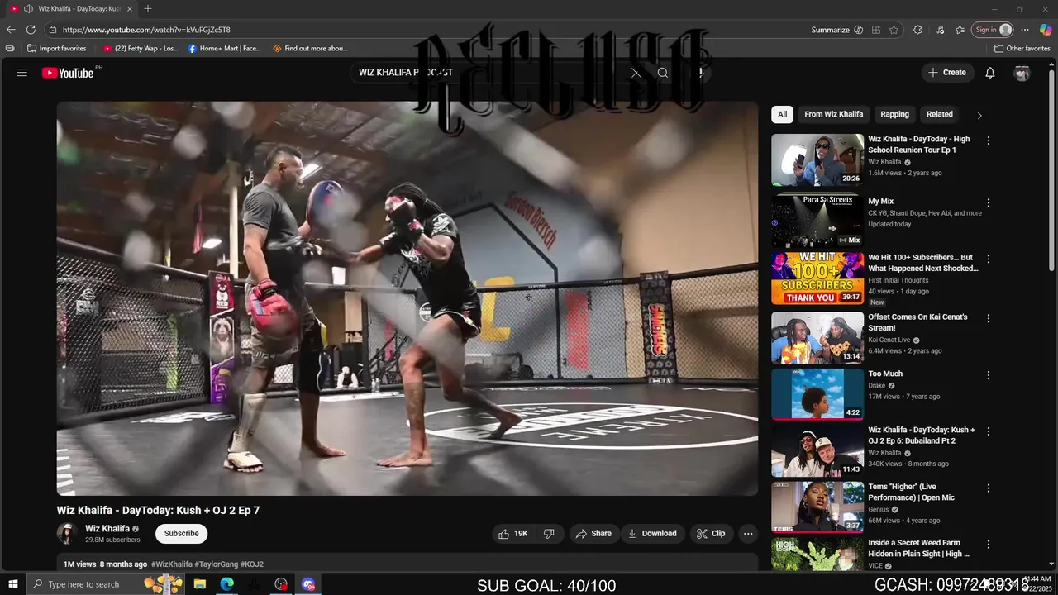Screen dimensions: 1058x595
Task: Open the #WizKhalifa hashtag link
Action: click(x=172, y=564)
